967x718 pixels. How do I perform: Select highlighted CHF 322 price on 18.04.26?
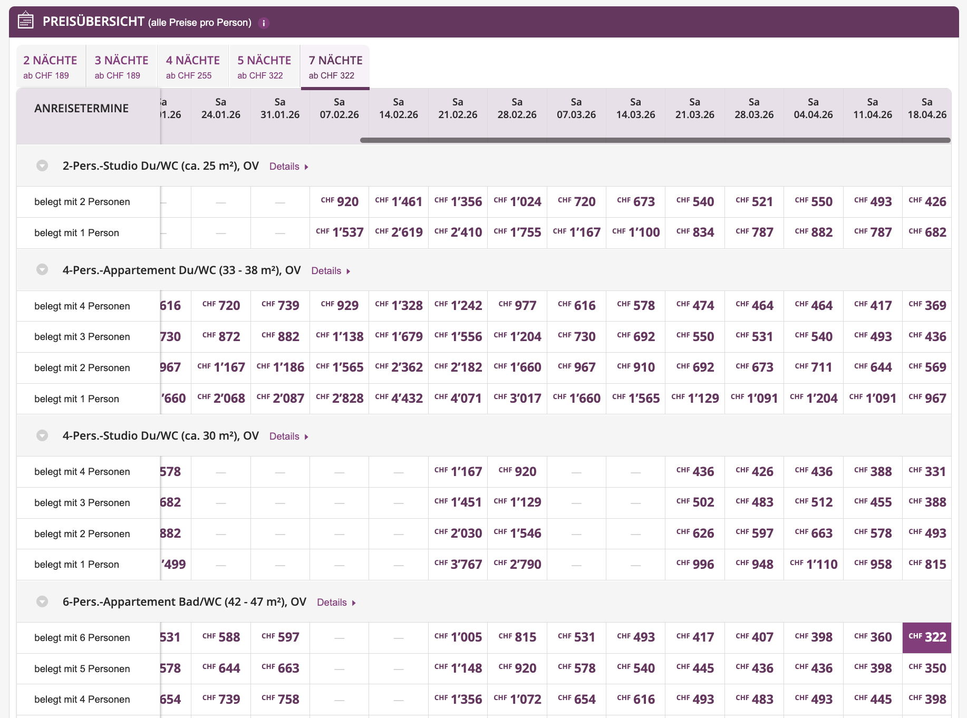927,637
